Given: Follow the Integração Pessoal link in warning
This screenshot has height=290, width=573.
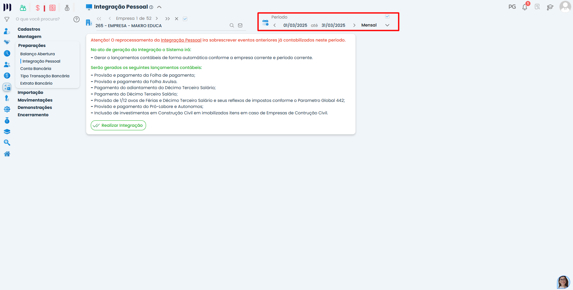Looking at the screenshot, I should [181, 40].
